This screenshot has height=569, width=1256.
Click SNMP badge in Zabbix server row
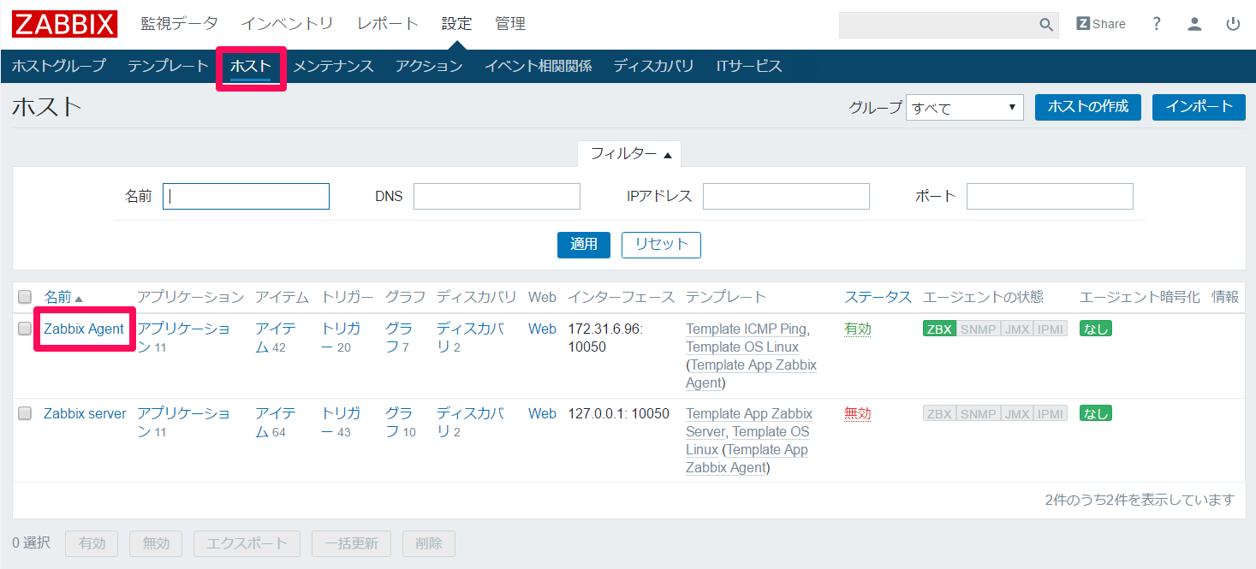[978, 413]
